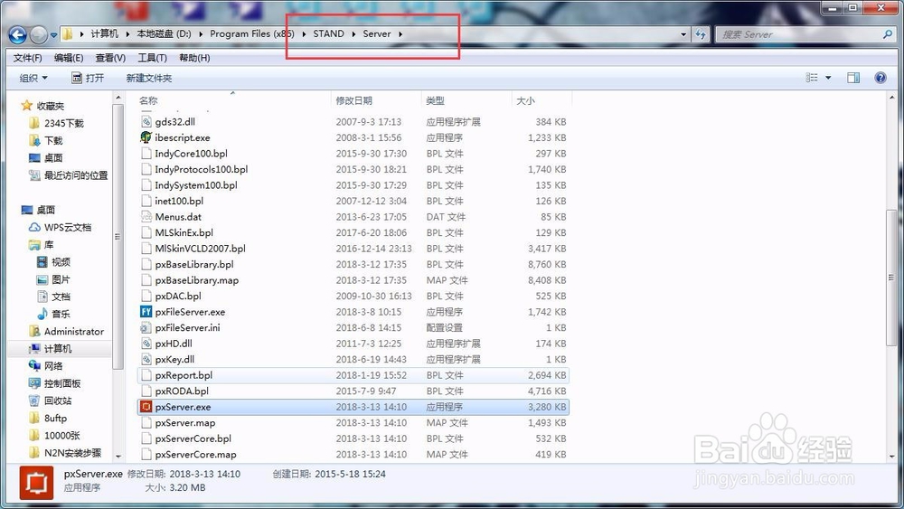The image size is (904, 509).
Task: Open the 编辑(E) menu
Action: click(x=69, y=58)
